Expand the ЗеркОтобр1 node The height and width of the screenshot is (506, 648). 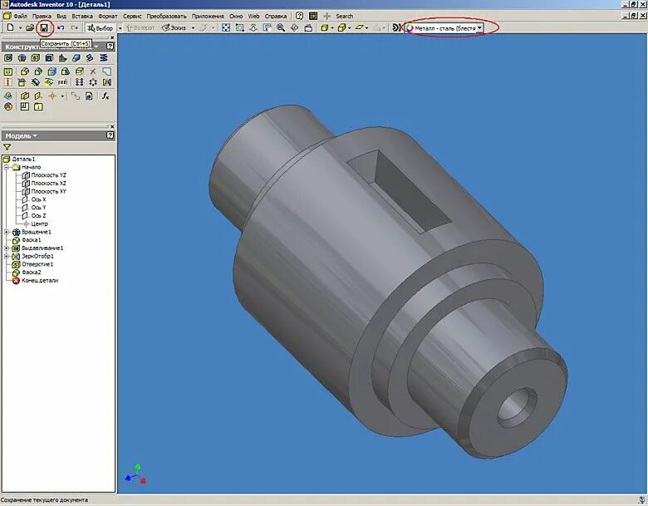tap(7, 256)
